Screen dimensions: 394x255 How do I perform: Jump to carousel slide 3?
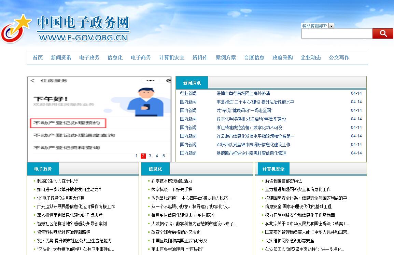150,156
